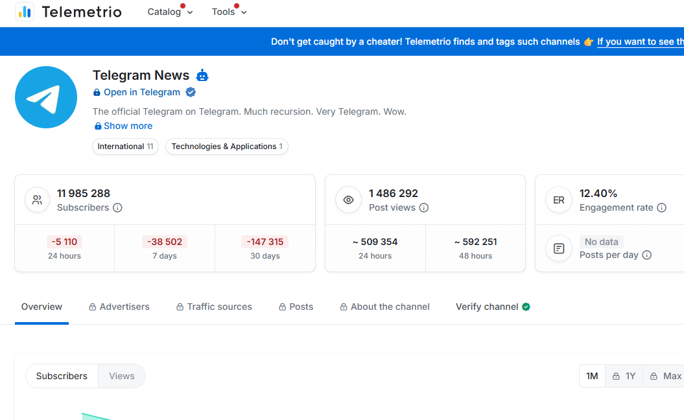Click the channel description text
This screenshot has height=420, width=684.
point(250,111)
